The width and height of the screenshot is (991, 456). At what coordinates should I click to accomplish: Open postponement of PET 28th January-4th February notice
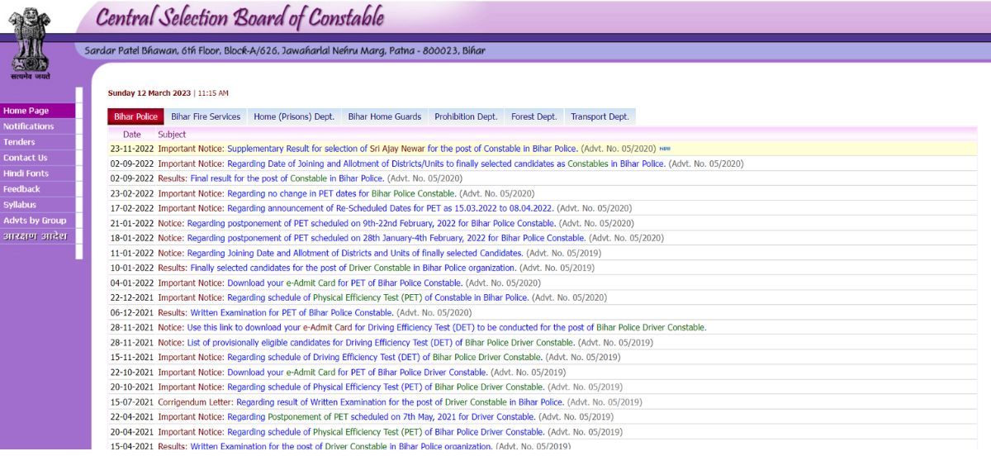pos(386,238)
